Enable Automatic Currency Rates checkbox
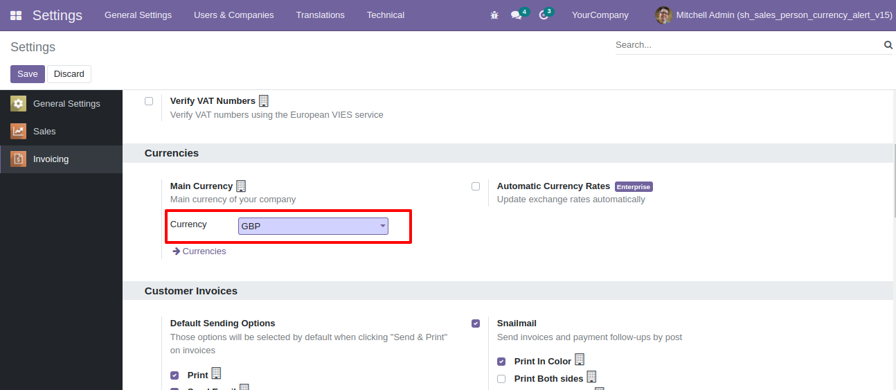Screen dimensions: 896x390 coord(476,186)
